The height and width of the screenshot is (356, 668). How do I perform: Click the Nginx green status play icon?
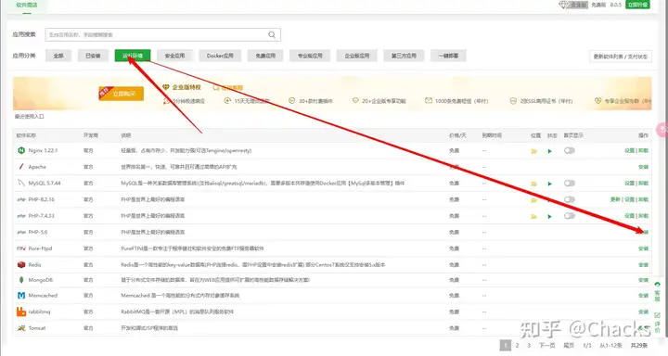(x=549, y=151)
